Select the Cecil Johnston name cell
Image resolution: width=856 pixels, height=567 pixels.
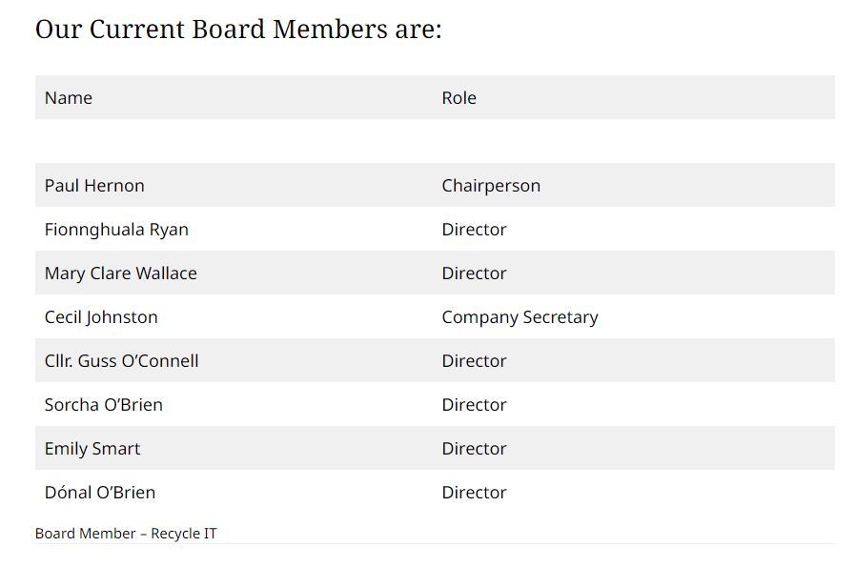point(101,317)
